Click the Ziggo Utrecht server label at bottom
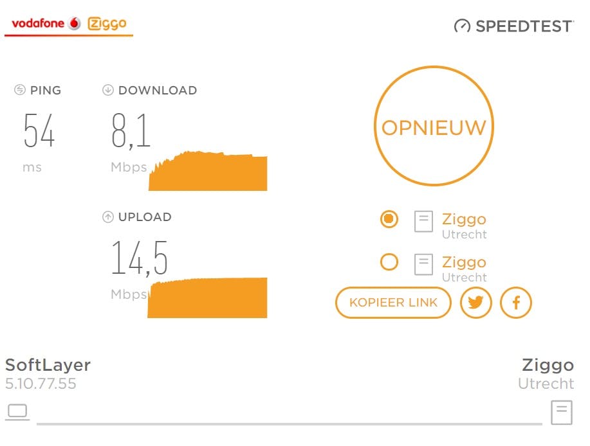This screenshot has width=590, height=446. tap(547, 373)
